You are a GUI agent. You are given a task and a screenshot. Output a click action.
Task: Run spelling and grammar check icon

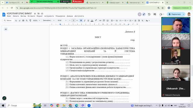27,21
